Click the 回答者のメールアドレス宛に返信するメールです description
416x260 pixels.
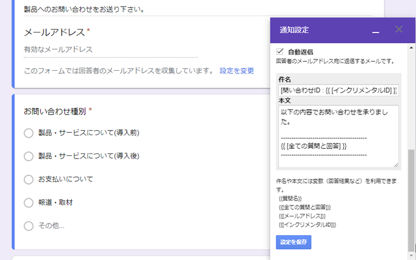point(335,61)
